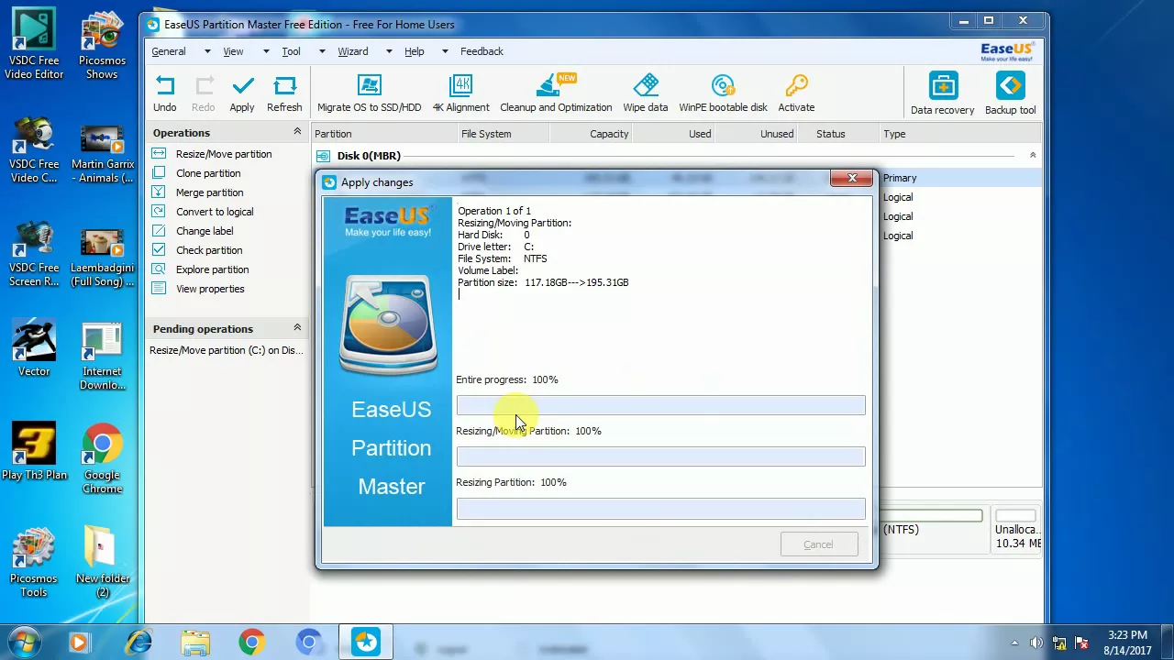
Task: Sort by Partition column header
Action: tap(384, 134)
